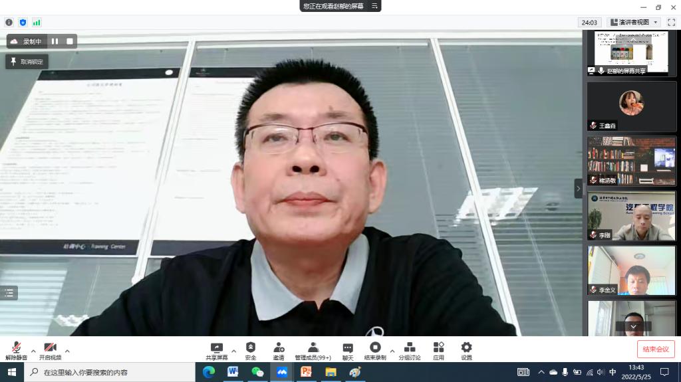Pause the cloud recording
This screenshot has height=382, width=681.
[x=55, y=41]
